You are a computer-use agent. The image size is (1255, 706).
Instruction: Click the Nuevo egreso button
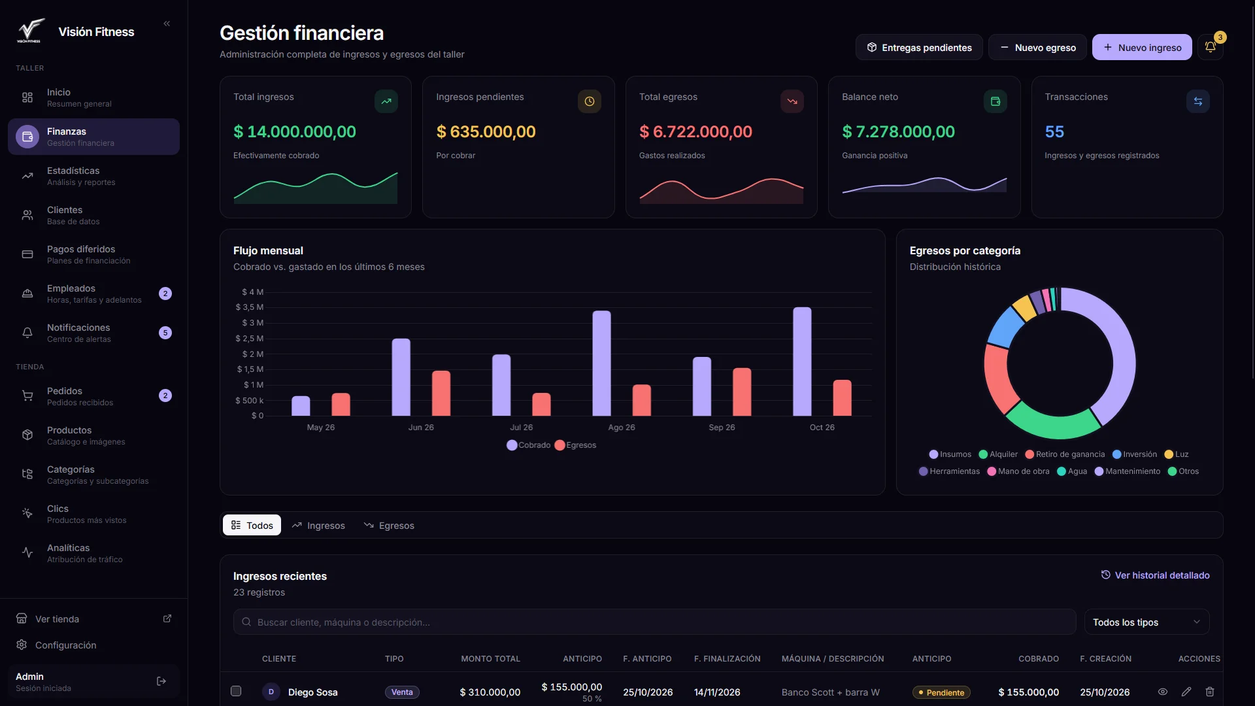point(1037,47)
